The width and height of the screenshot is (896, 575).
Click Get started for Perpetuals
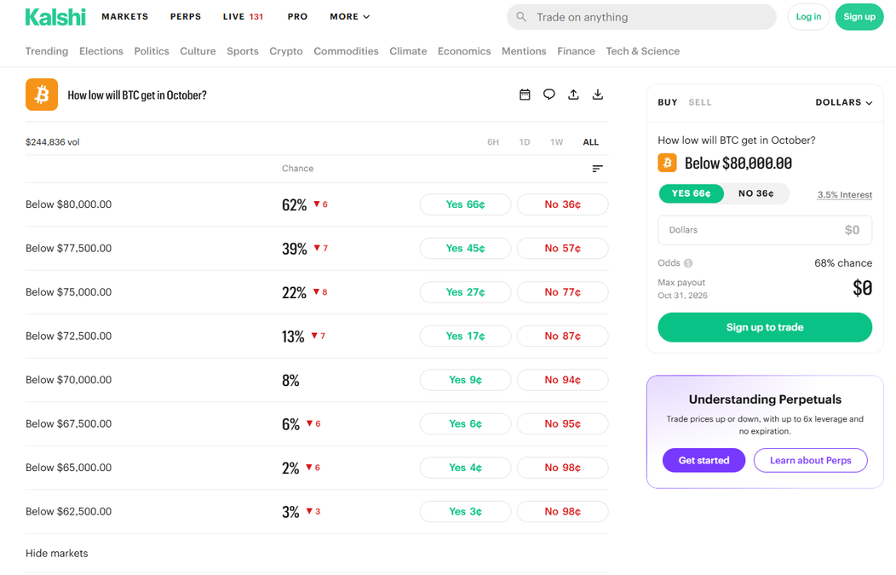pyautogui.click(x=704, y=460)
